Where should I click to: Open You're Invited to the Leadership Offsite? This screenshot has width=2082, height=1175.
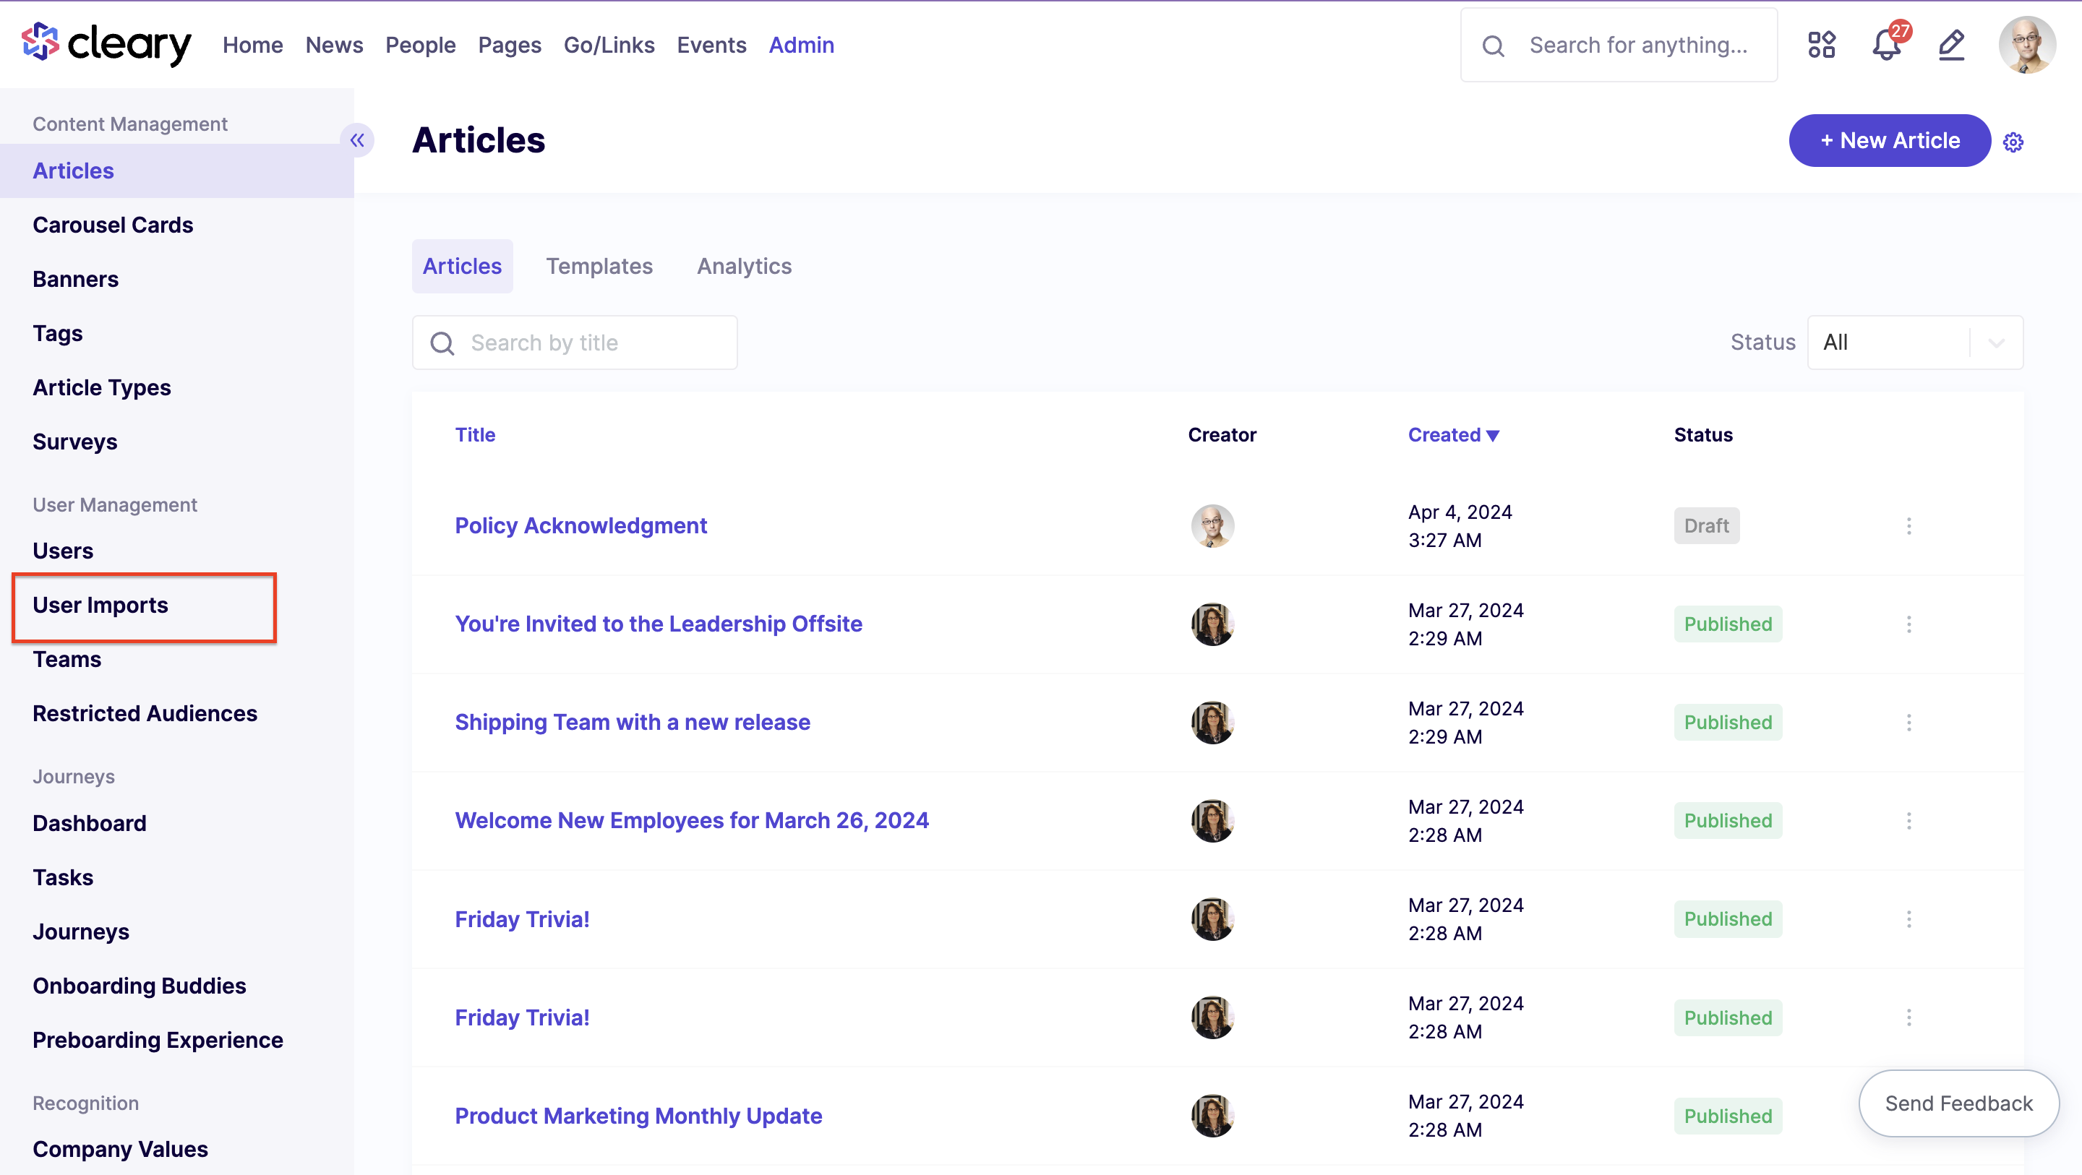coord(658,624)
